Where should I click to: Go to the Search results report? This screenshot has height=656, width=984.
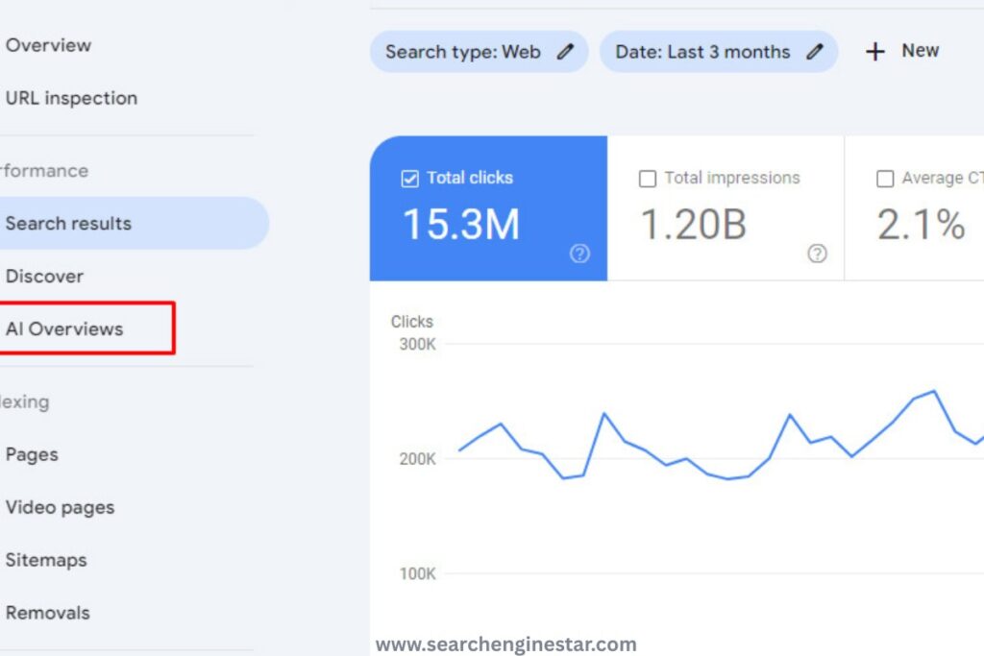68,223
